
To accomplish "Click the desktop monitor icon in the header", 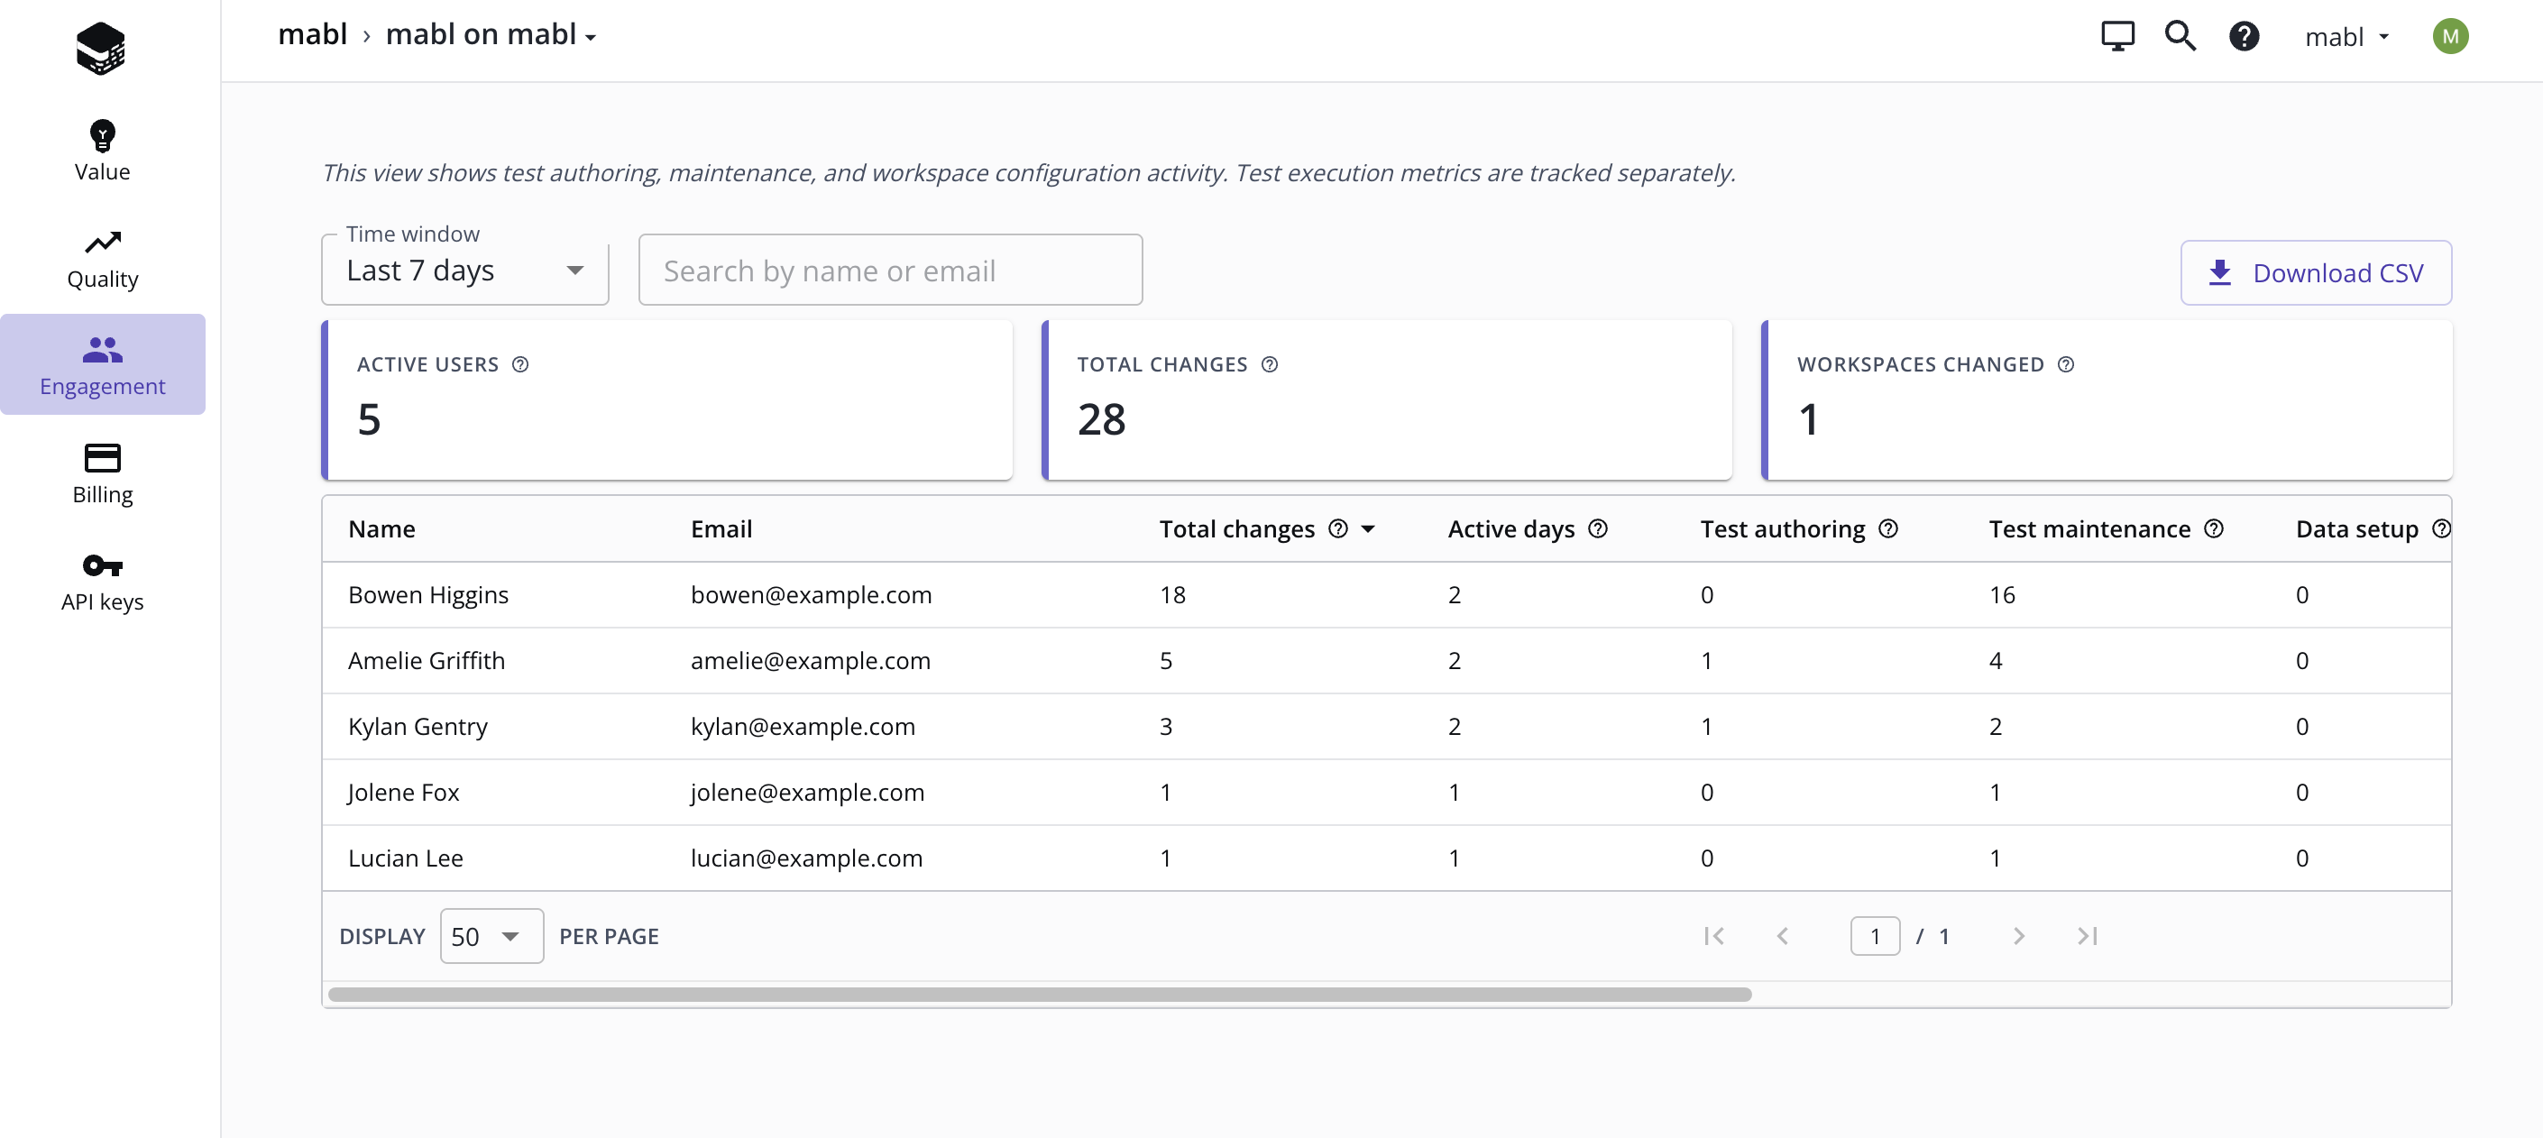I will point(2116,36).
